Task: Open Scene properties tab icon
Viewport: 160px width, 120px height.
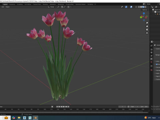Action: pos(151,59)
